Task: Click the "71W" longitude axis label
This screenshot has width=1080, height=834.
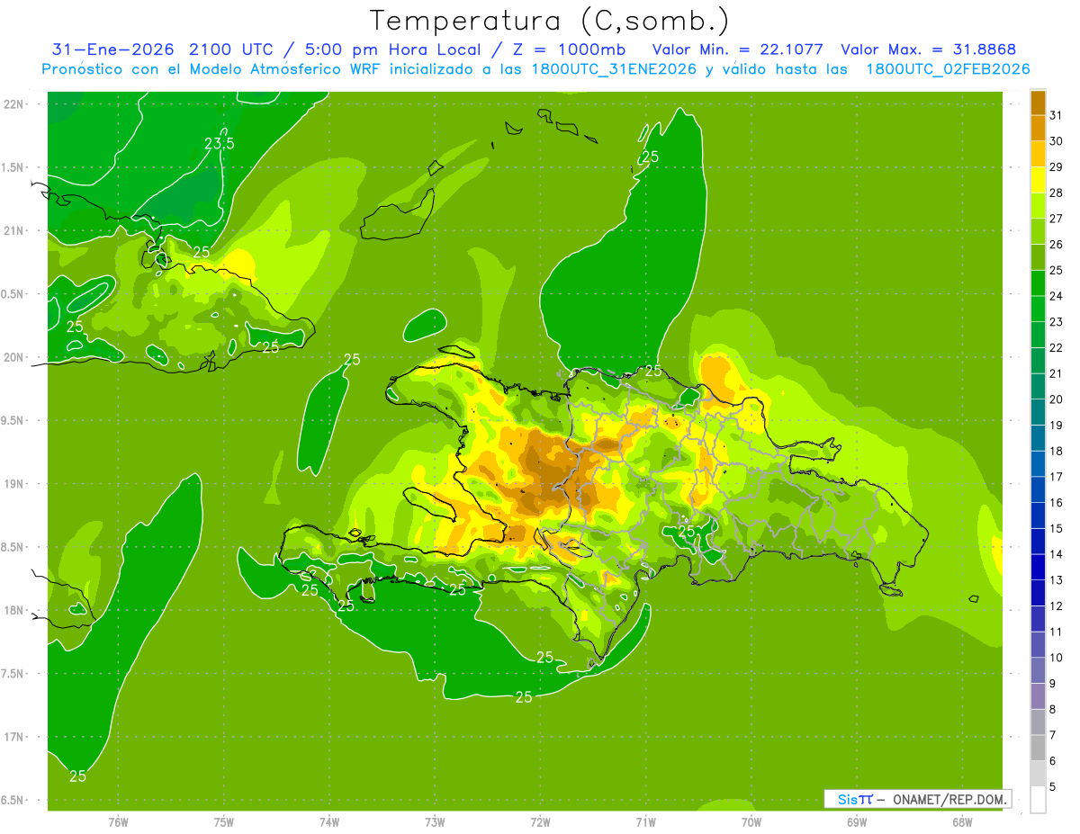Action: (x=645, y=821)
